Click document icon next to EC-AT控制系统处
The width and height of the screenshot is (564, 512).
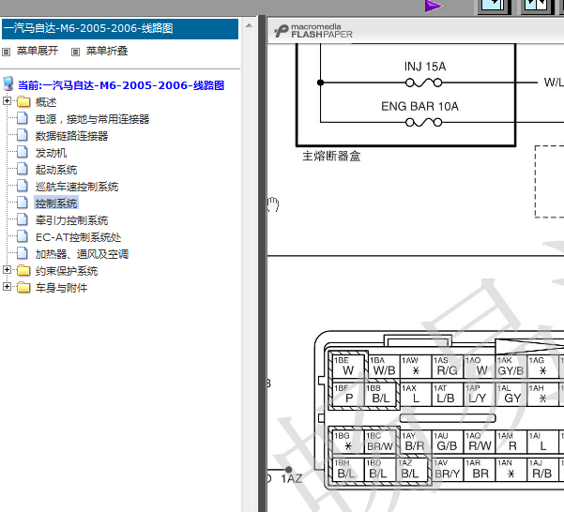[x=23, y=236]
